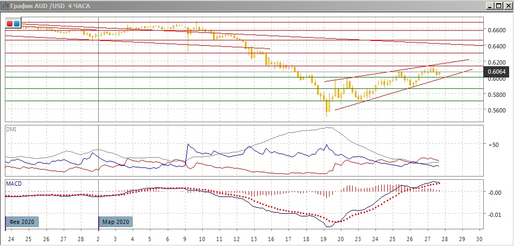Click the +50 level on DMI axis

tap(494, 144)
